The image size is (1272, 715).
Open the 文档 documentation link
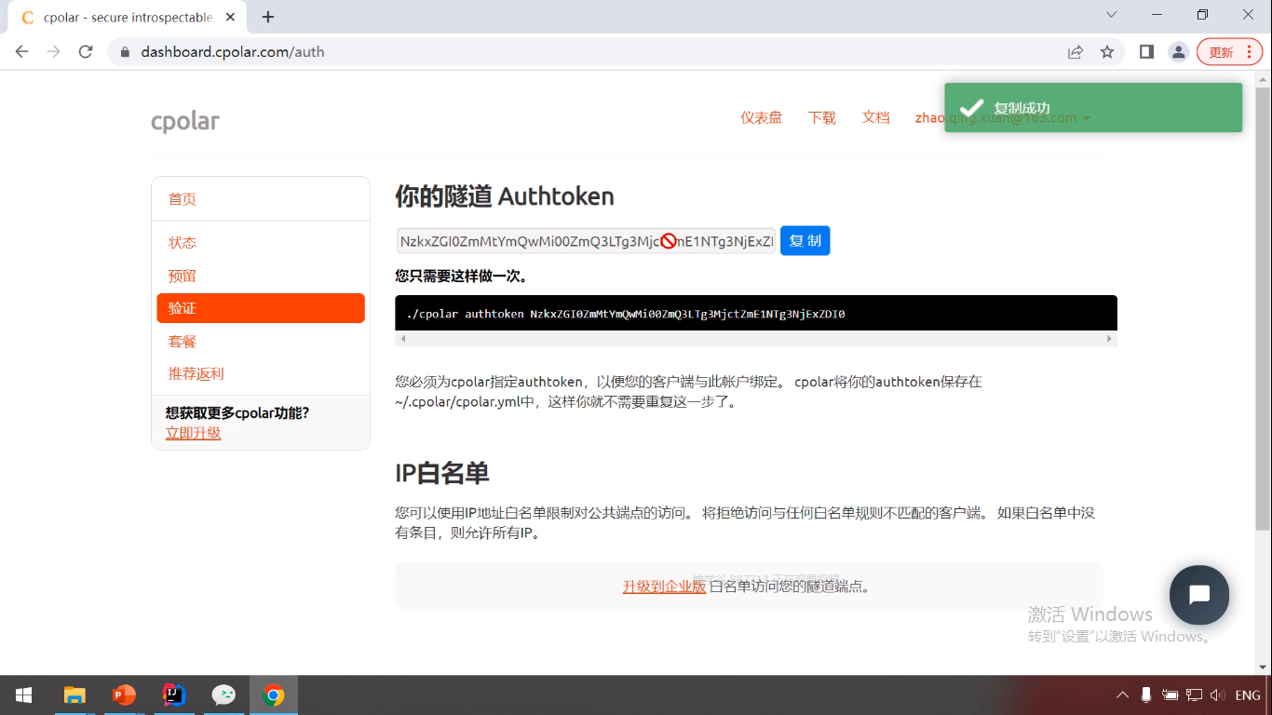coord(876,117)
